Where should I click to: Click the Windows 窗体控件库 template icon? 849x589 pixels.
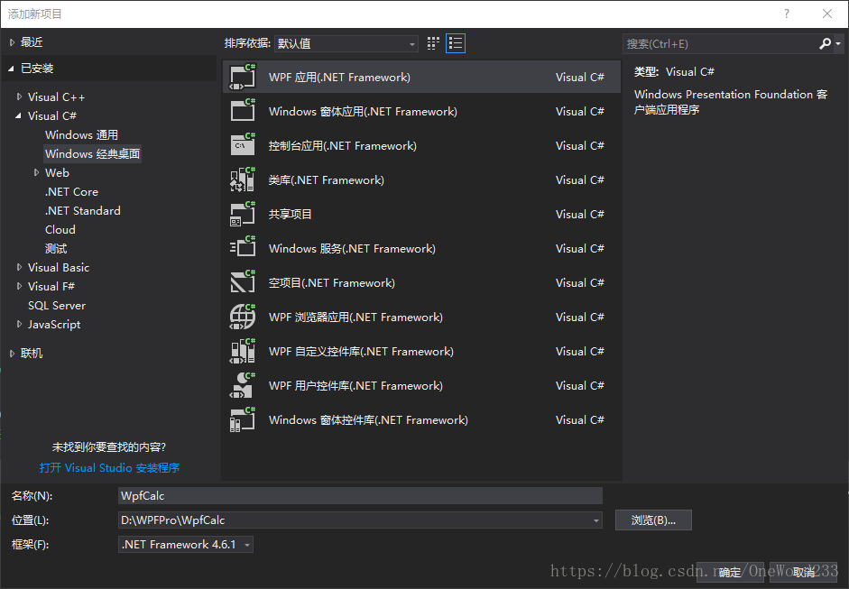point(243,419)
